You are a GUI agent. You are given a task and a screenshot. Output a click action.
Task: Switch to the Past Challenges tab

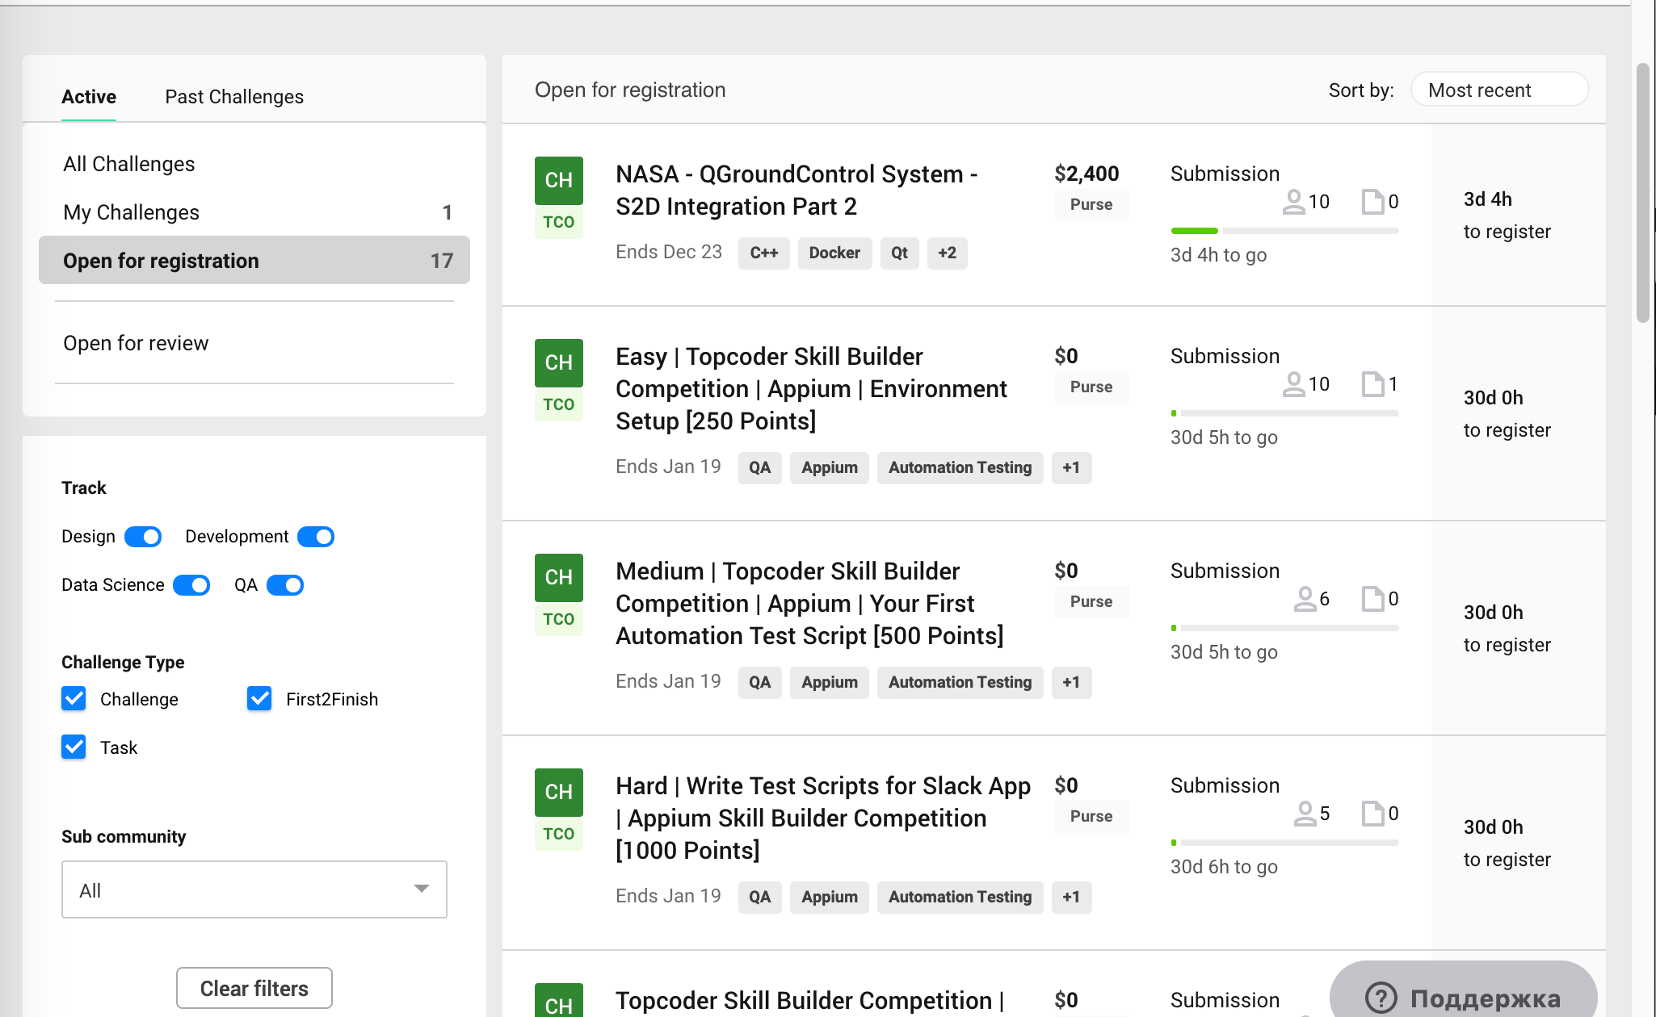pos(234,97)
